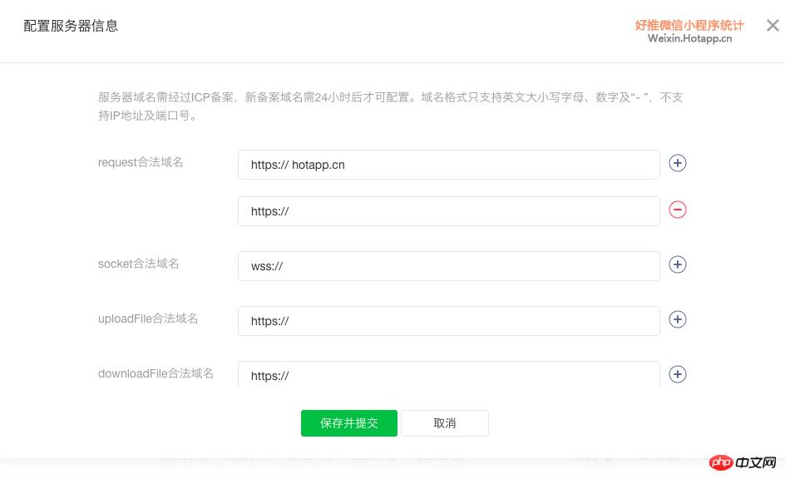785x479 pixels.
Task: Add another request合法域名 input row
Action: pyautogui.click(x=678, y=163)
